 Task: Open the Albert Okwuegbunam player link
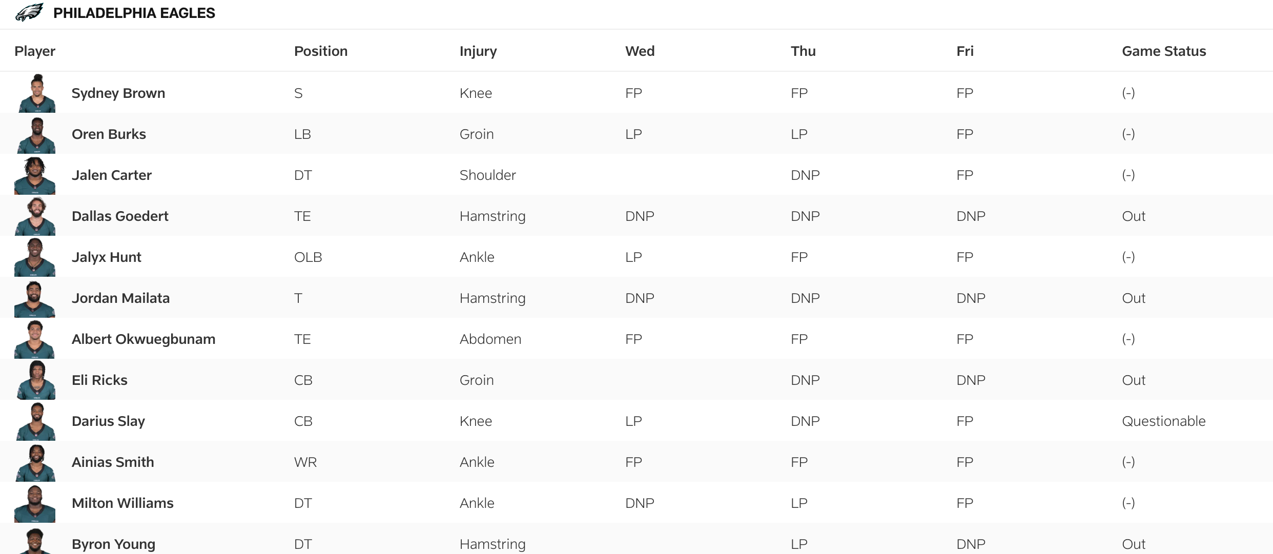143,339
